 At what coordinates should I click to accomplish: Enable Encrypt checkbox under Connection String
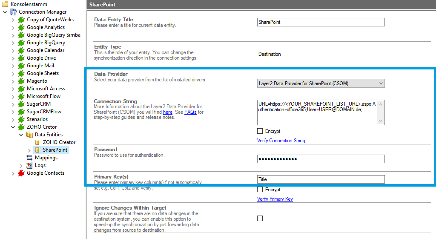coord(260,131)
